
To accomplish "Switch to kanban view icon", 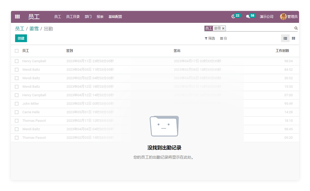I will (x=294, y=38).
